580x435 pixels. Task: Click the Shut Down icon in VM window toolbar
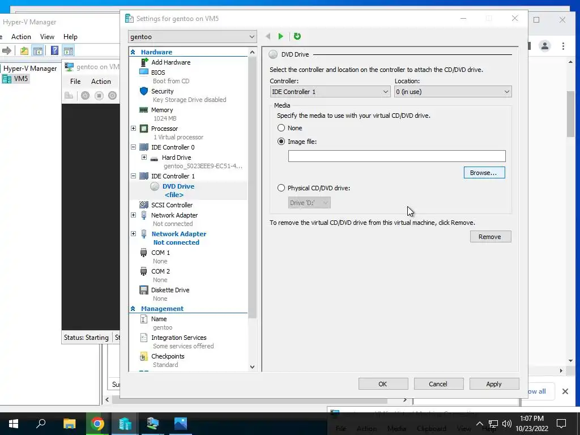pos(112,95)
